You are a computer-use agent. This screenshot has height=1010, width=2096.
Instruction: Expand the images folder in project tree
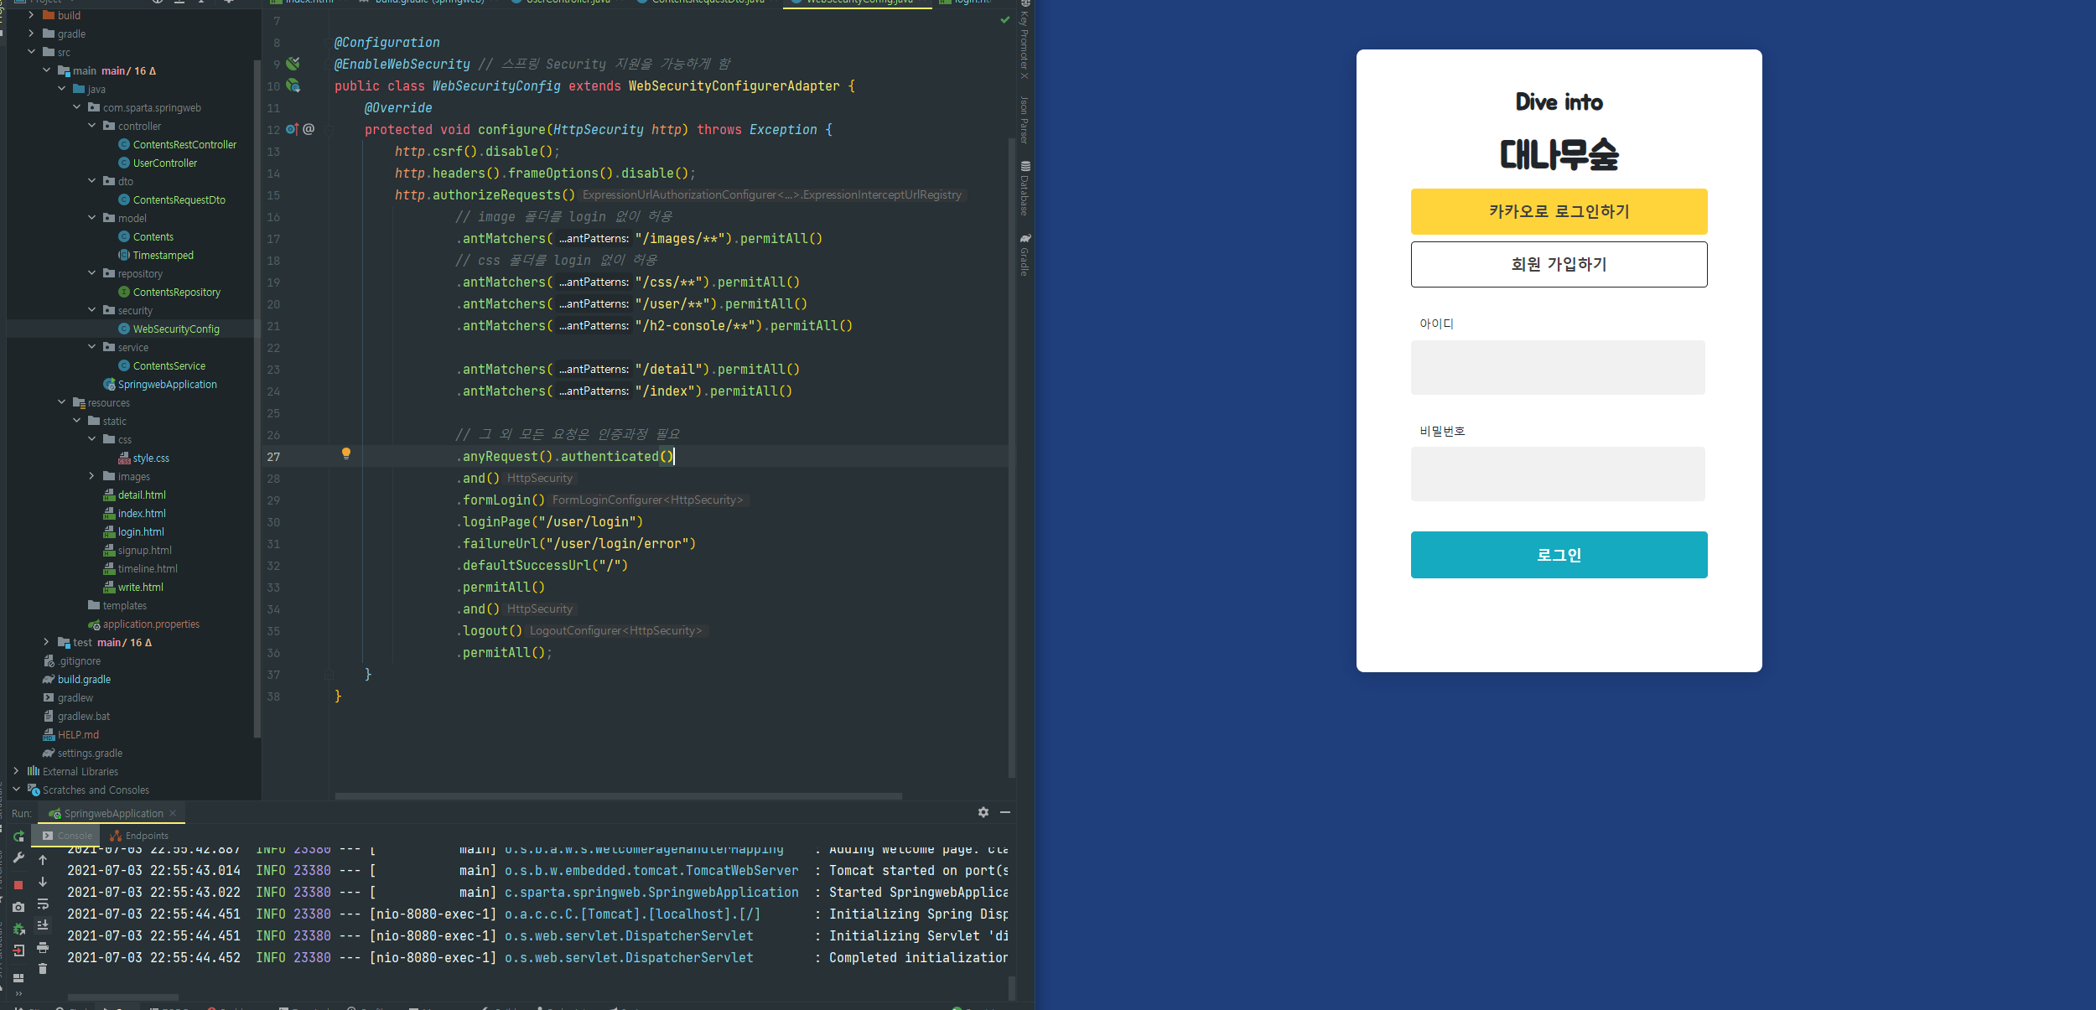point(92,476)
